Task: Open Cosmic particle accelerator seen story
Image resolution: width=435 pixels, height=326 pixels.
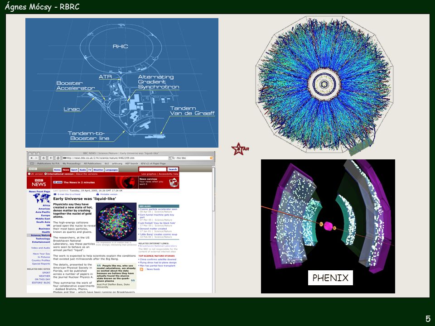Action: tap(159, 209)
